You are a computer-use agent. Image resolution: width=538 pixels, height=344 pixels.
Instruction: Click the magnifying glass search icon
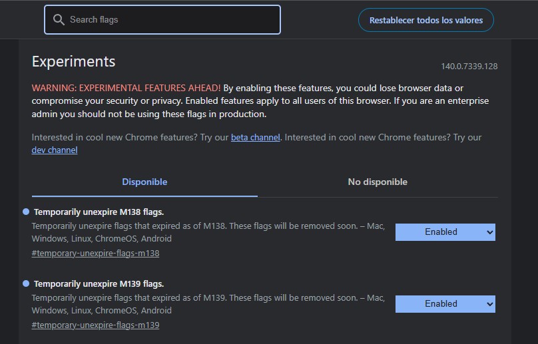[59, 20]
